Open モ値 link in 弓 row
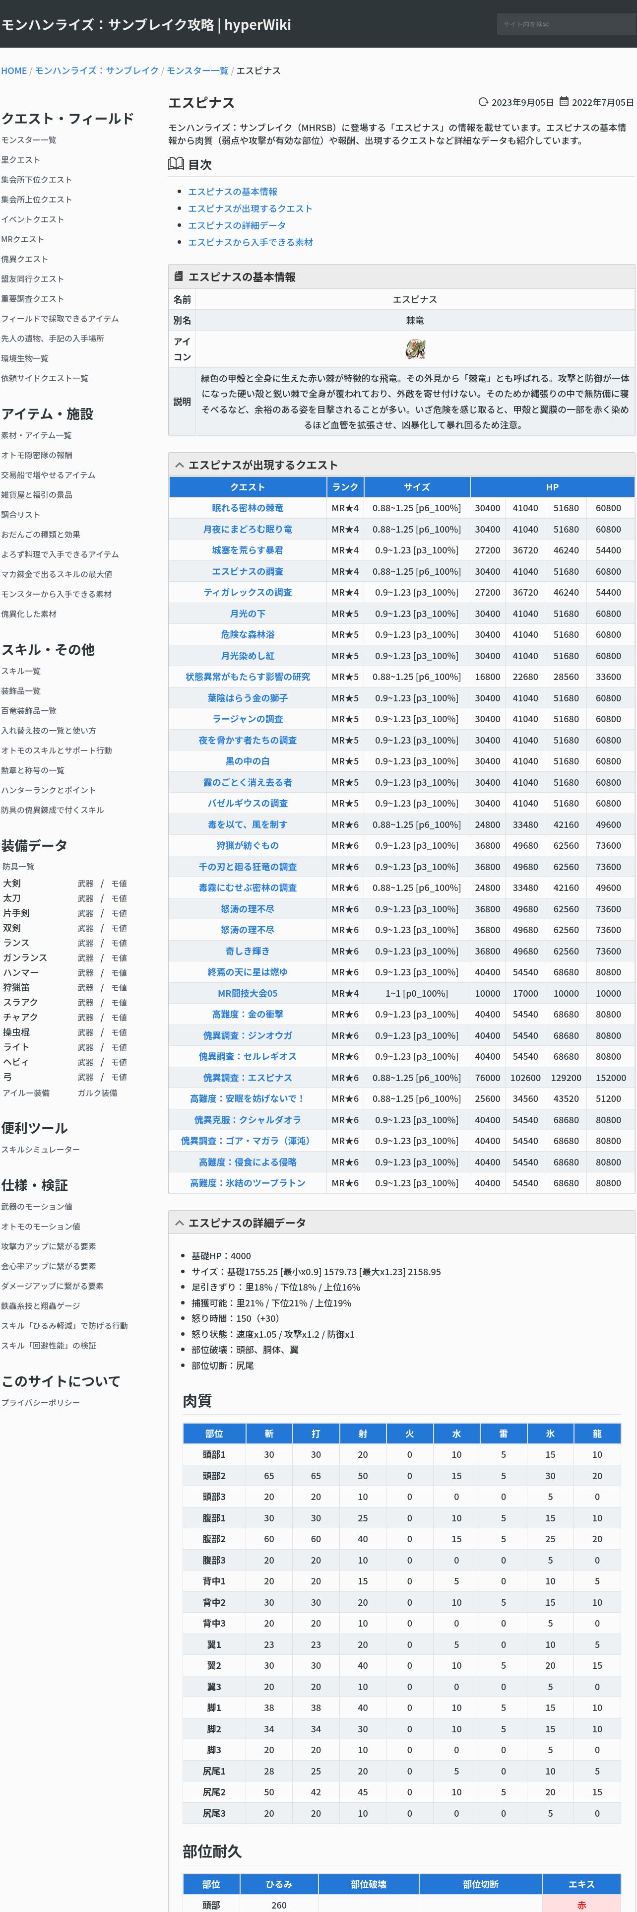 119,1077
